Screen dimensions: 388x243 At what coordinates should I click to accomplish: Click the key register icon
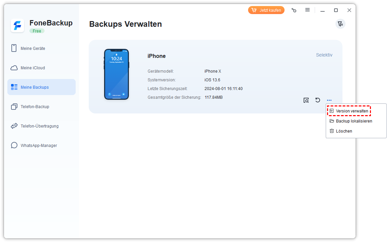tap(294, 10)
